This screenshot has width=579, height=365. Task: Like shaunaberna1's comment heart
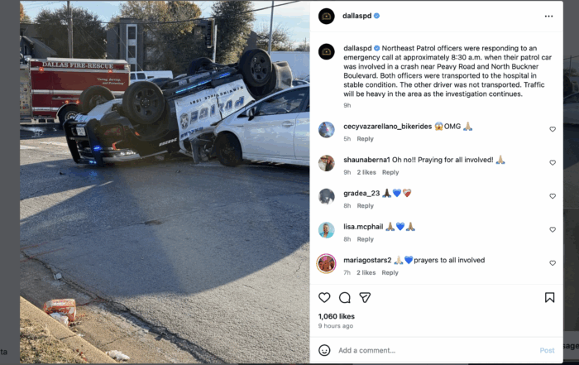(553, 162)
